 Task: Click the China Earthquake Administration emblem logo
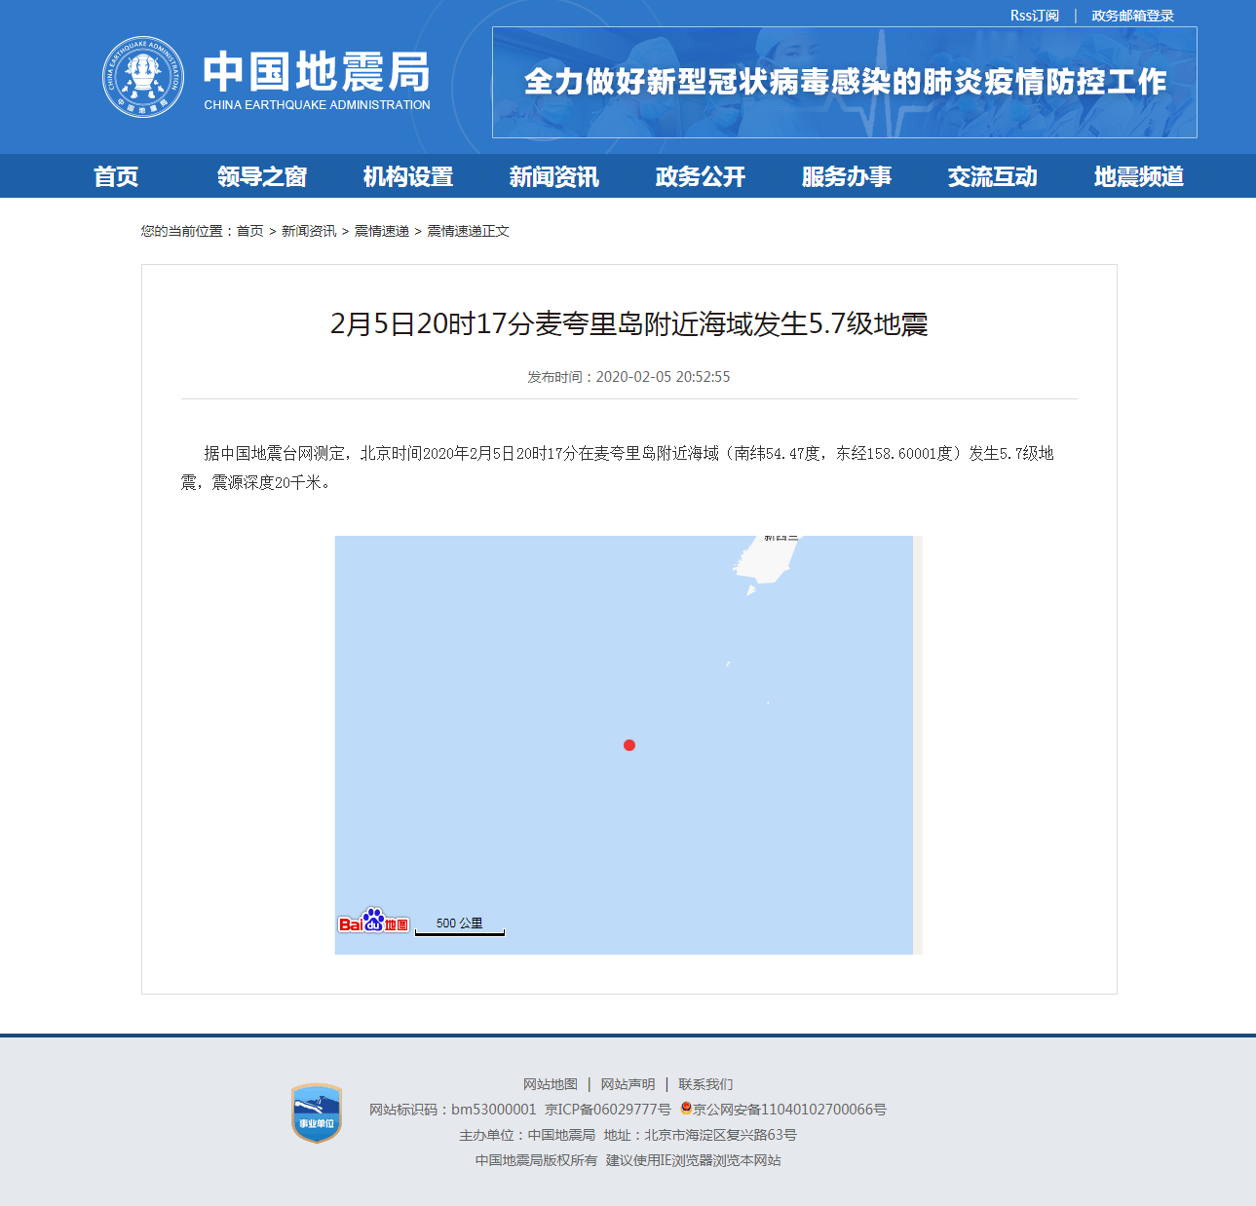[x=143, y=77]
